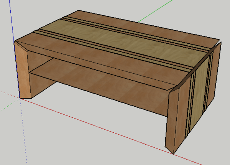Click the outer face of the left leg
Viewport: 230px width, 165px height.
pos(24,73)
